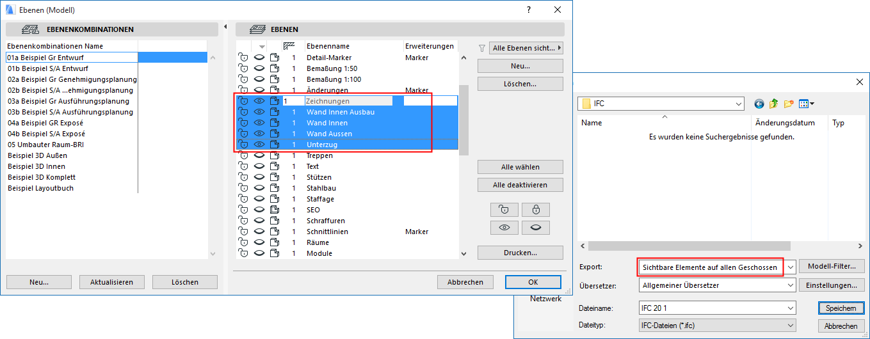Click wireframe icon of Räume layer
This screenshot has height=339, width=870.
tap(275, 242)
